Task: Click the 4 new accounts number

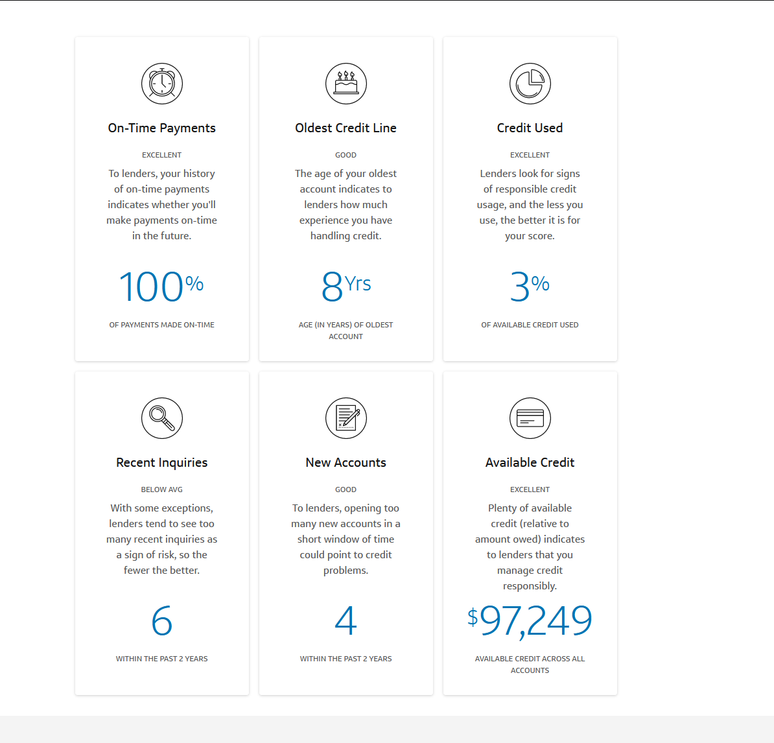Action: pos(346,621)
